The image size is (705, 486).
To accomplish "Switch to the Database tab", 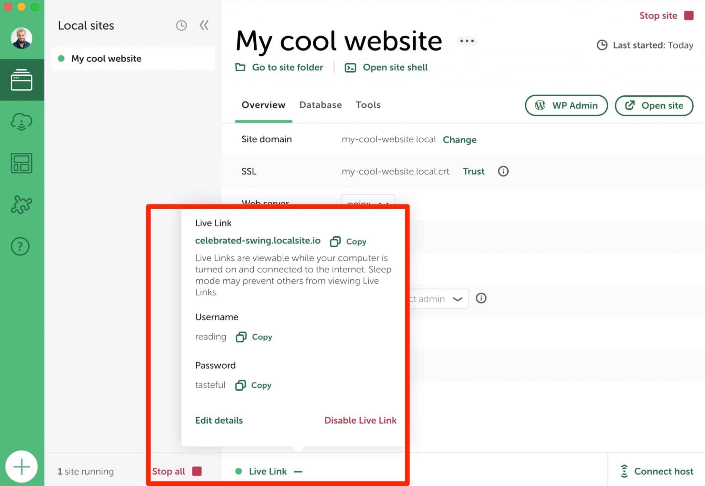I will 320,105.
